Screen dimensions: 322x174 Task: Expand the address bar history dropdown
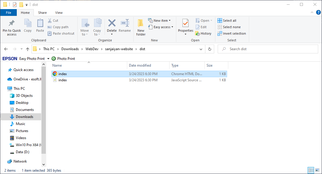pos(201,49)
